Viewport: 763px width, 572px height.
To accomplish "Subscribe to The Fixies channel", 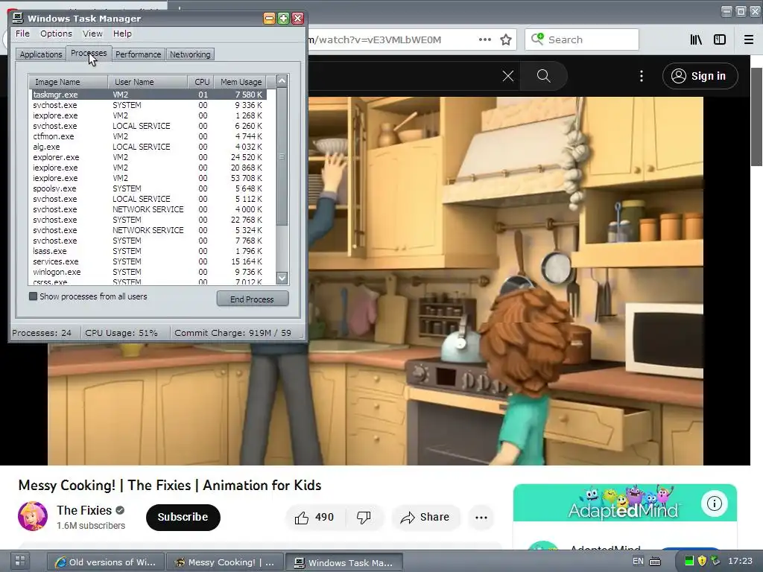I will pos(183,517).
